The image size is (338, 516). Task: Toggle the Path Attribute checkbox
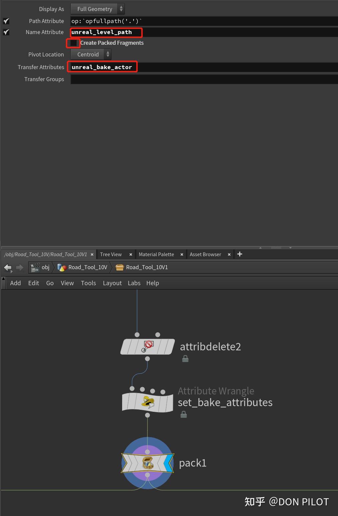click(x=6, y=21)
